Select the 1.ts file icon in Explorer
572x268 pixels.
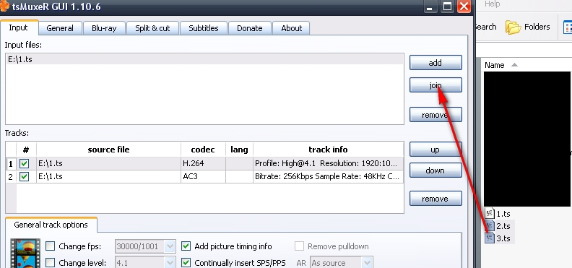(x=490, y=214)
